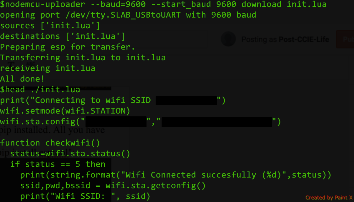Click the "opening port /dev/tty.SLAB_USBtoUART" line

pos(128,15)
